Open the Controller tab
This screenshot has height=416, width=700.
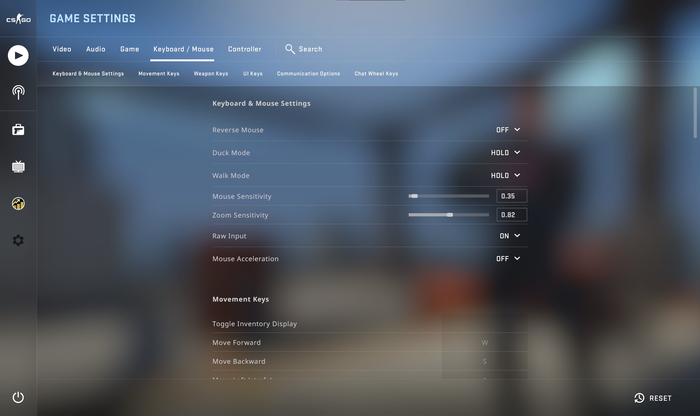point(245,49)
